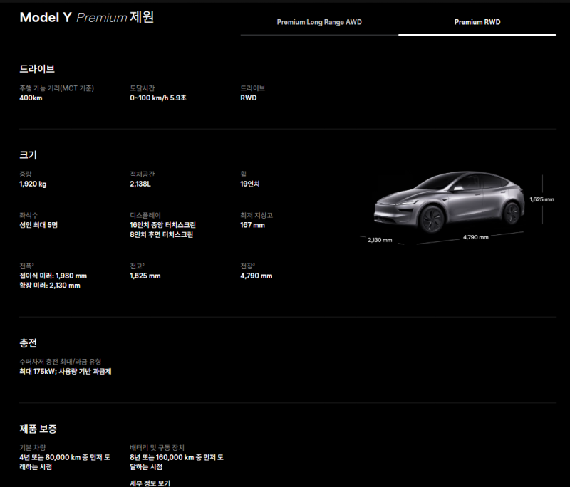570x487 pixels.
Task: Click the 4,790 mm value under 전장
Action: (256, 276)
